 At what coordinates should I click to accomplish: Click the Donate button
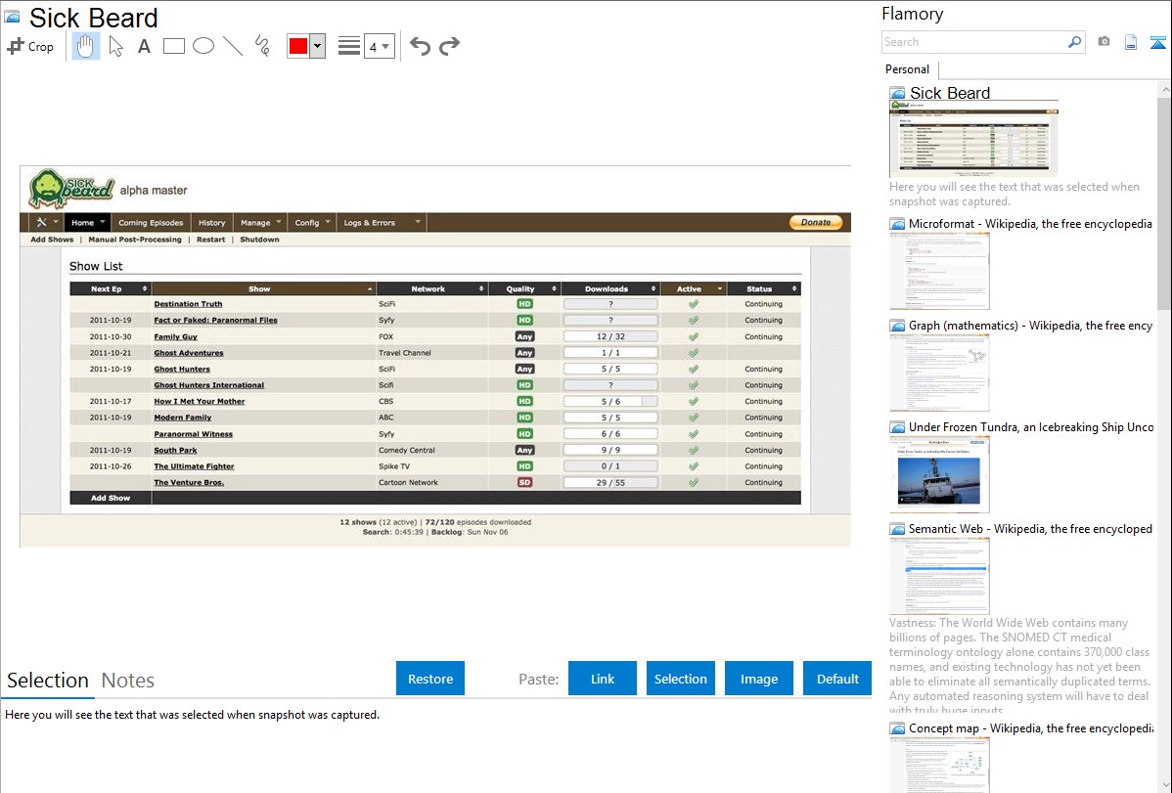[x=816, y=222]
